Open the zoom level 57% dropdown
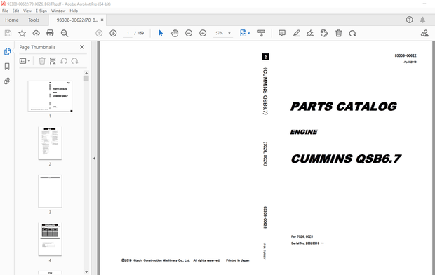 pyautogui.click(x=229, y=33)
